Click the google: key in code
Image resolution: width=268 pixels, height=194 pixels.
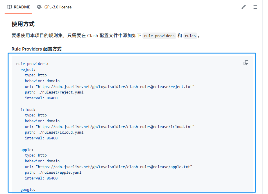(x=28, y=190)
